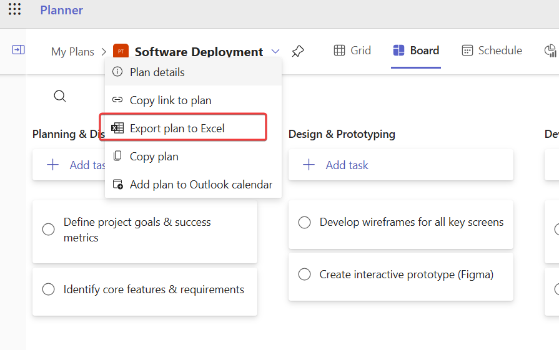Collapse the plan name dropdown chevron
Screen dimensions: 559x350
pos(275,51)
